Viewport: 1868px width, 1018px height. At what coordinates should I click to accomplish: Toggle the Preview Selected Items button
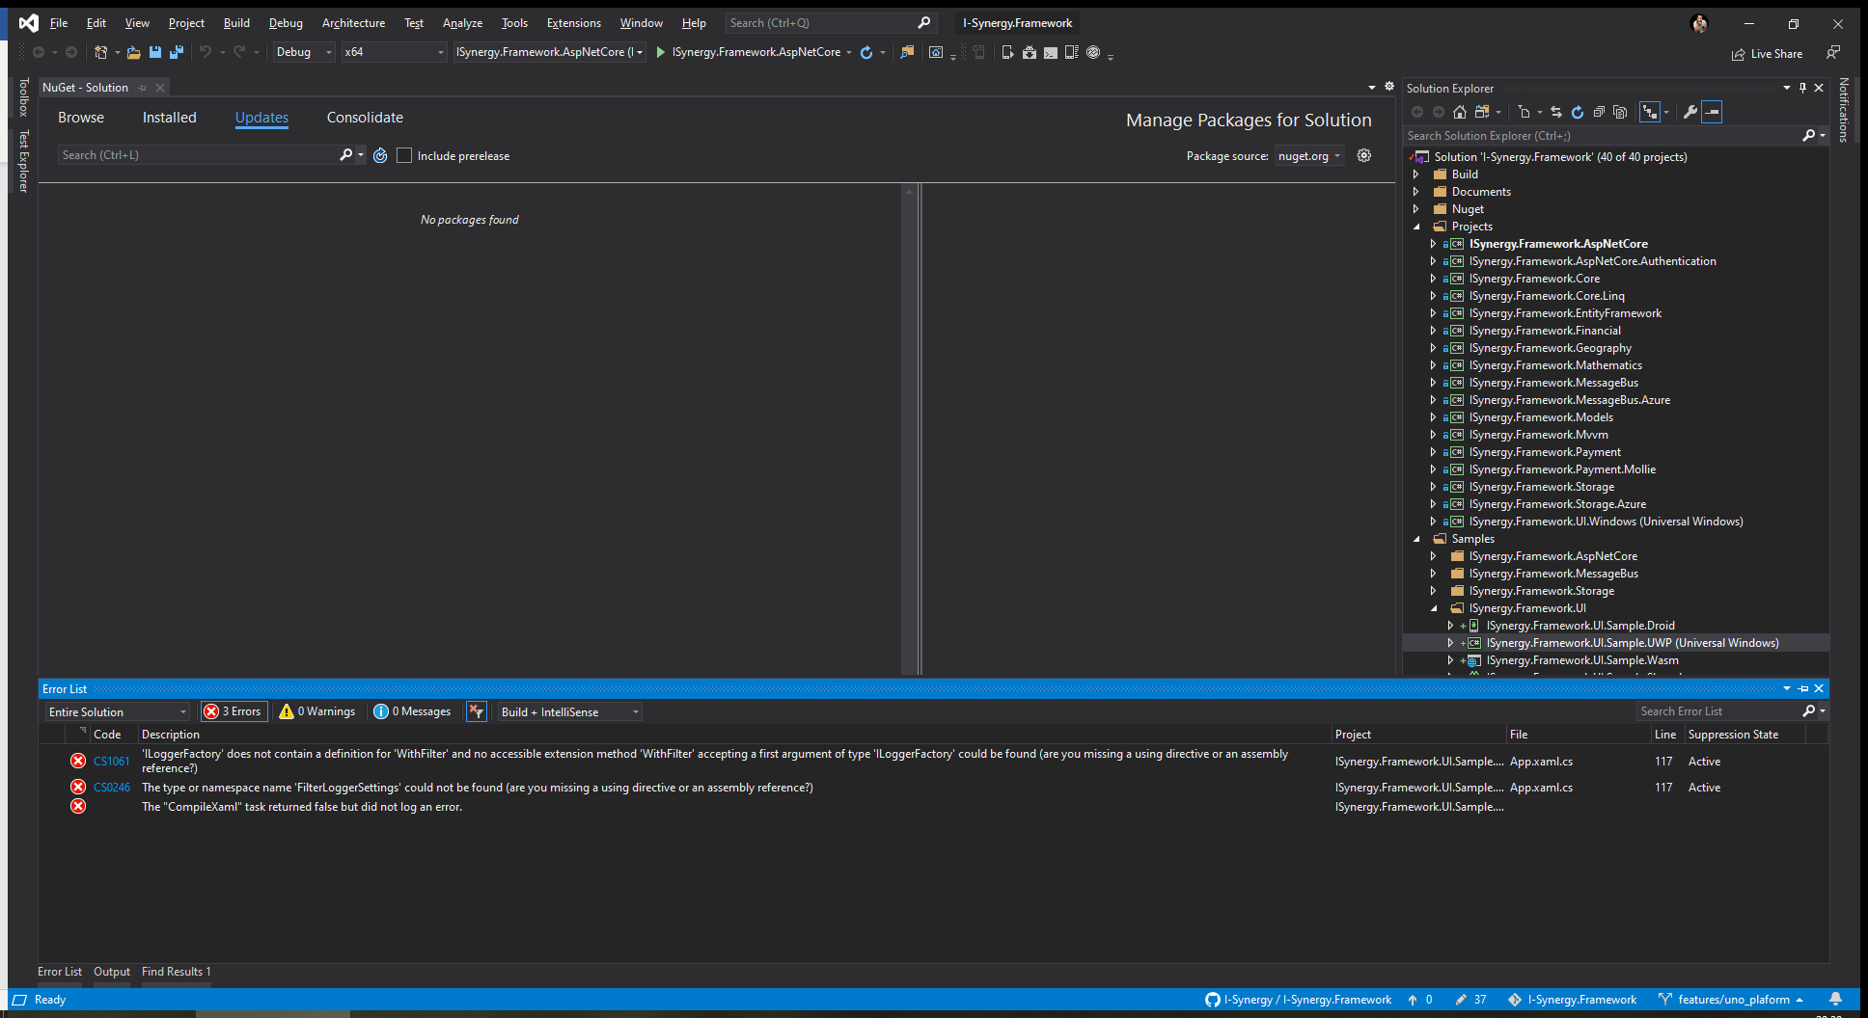[1712, 112]
